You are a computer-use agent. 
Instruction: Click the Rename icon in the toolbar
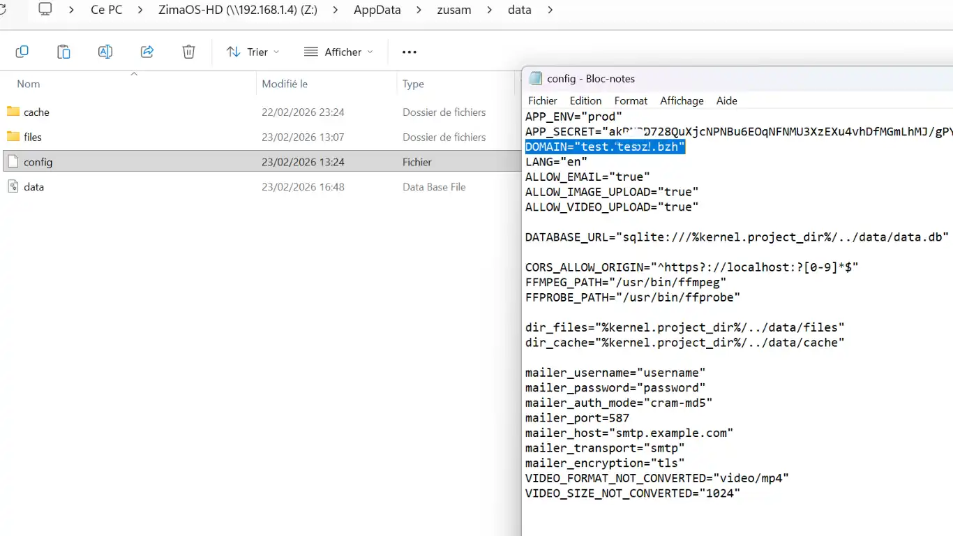pos(105,52)
